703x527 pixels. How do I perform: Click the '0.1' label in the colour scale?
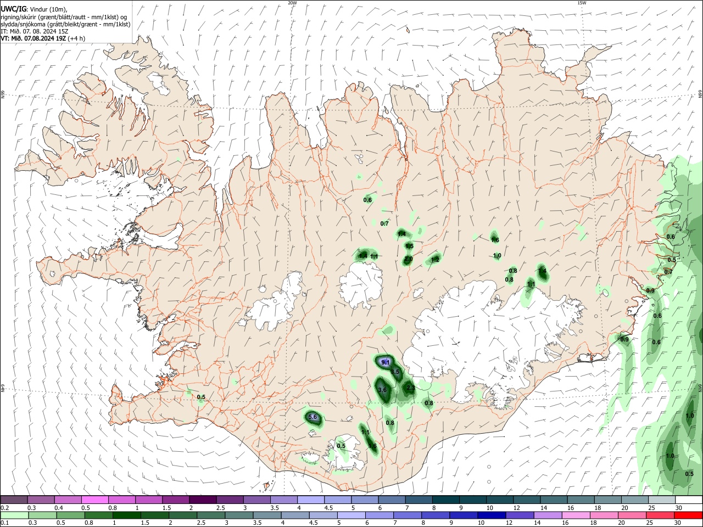tap(5, 523)
